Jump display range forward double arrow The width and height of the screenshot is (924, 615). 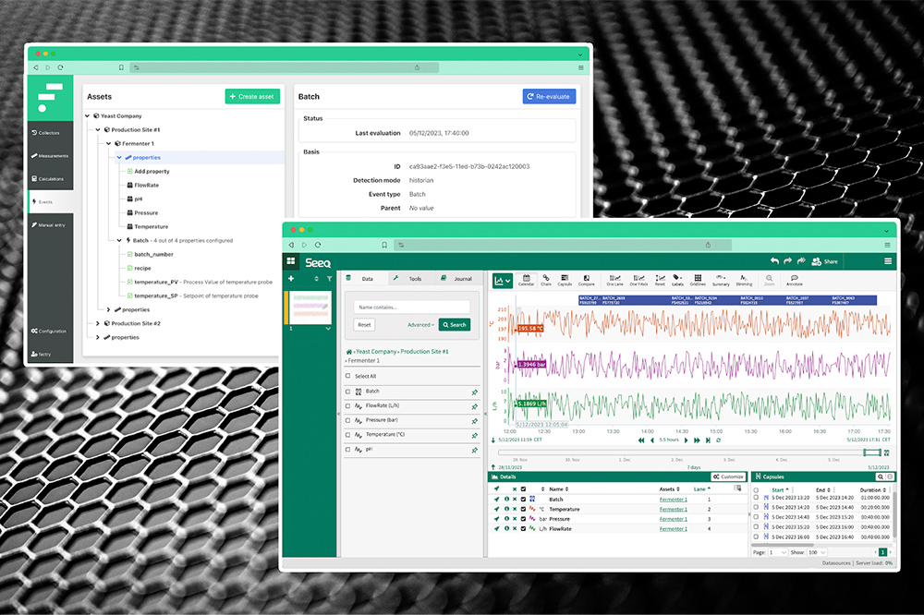pyautogui.click(x=697, y=440)
